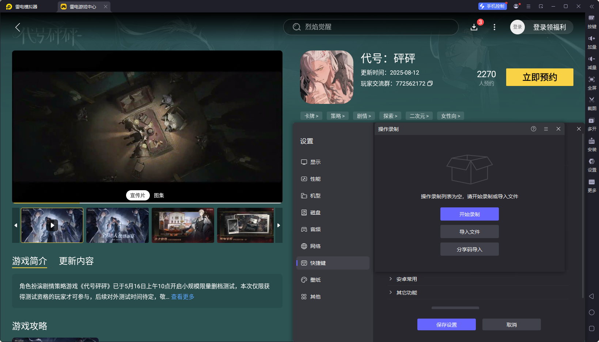Open help via the question mark in 操作录制
The width and height of the screenshot is (599, 342).
(x=533, y=129)
